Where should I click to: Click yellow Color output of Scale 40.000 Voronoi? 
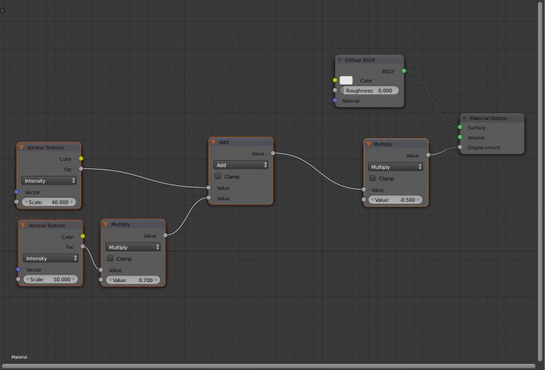pyautogui.click(x=81, y=159)
